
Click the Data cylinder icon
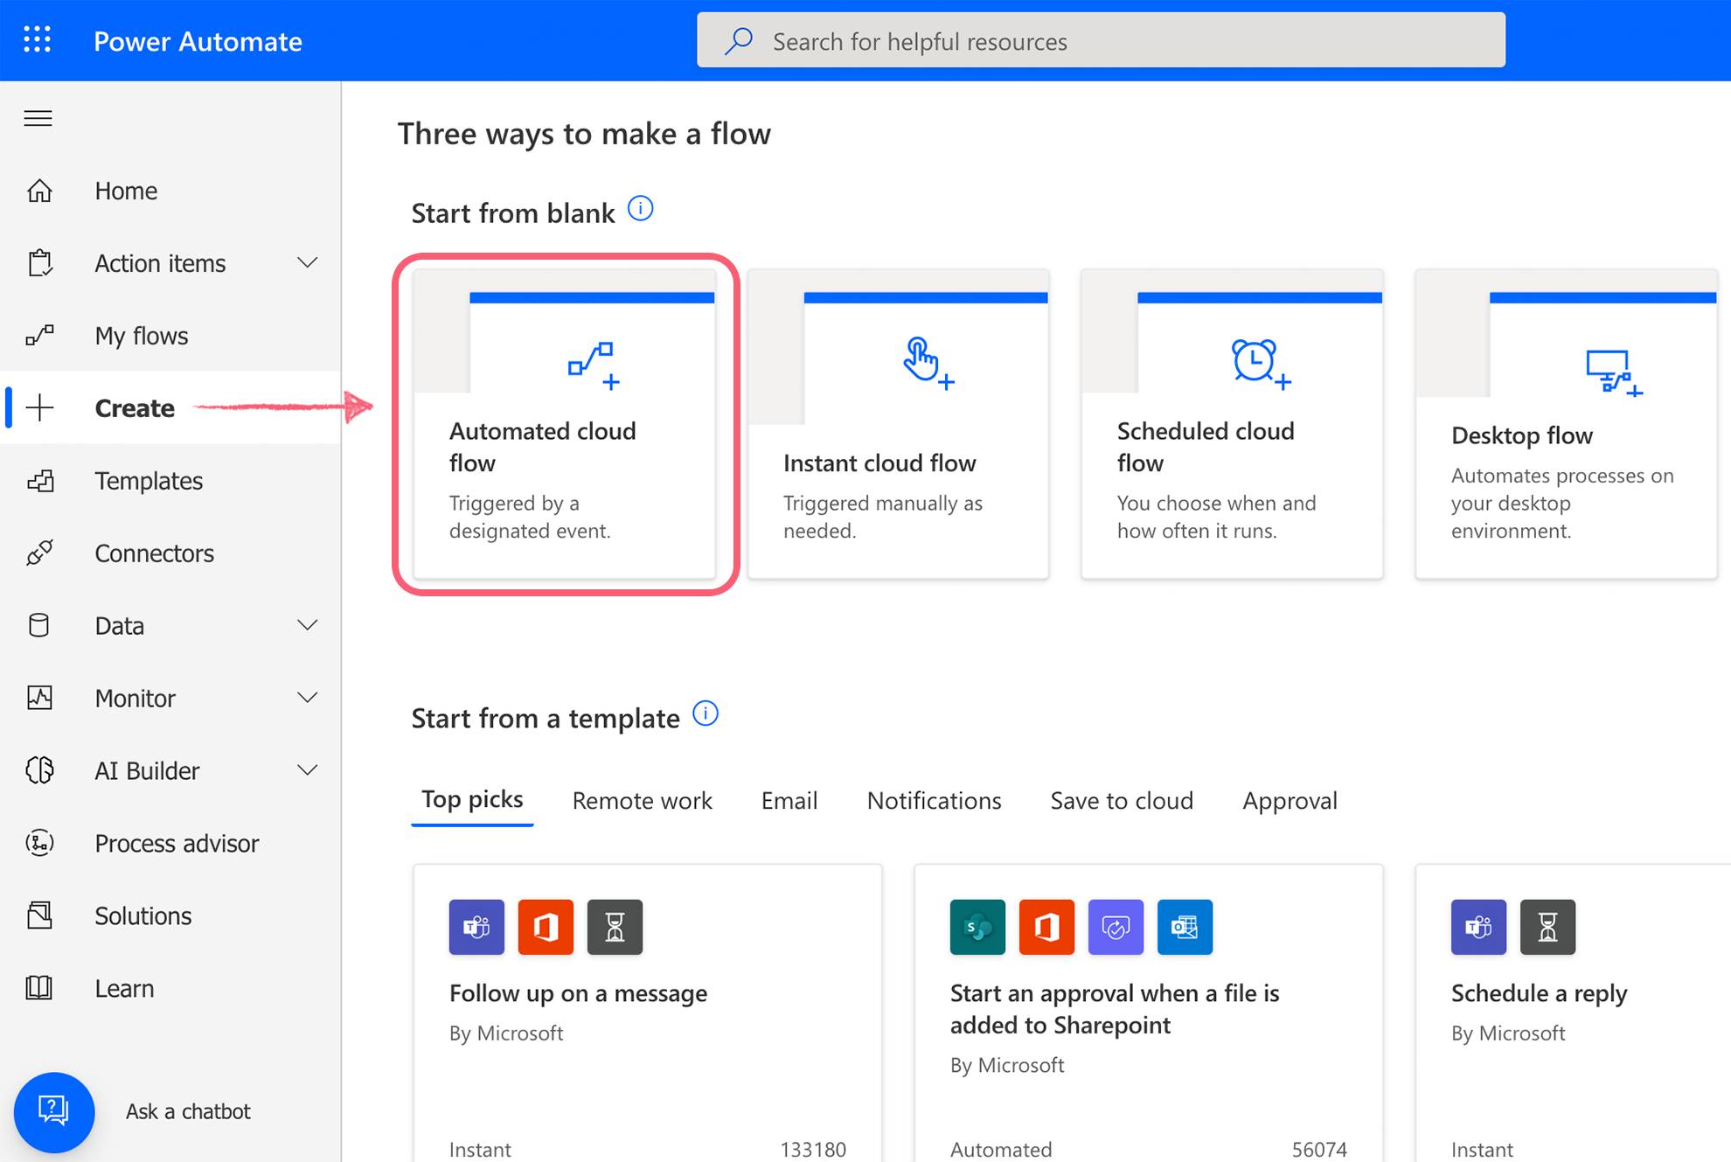[38, 625]
